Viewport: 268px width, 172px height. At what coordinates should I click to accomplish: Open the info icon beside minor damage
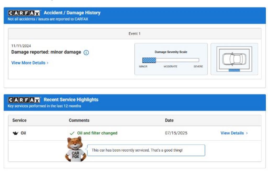pos(86,52)
